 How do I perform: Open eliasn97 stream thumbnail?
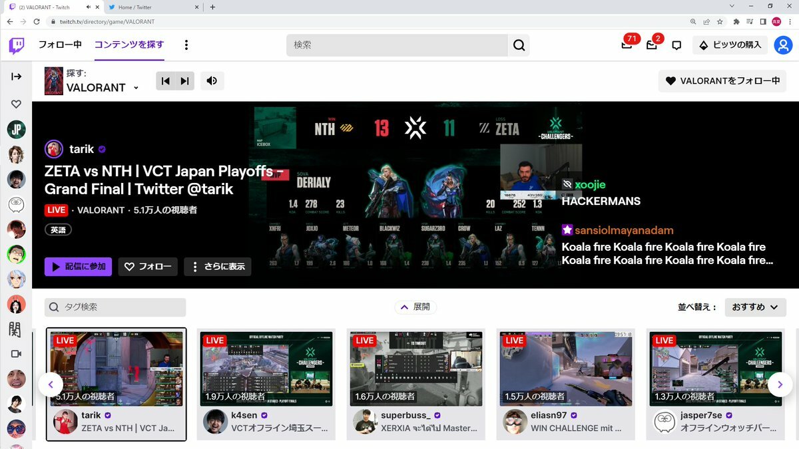point(566,369)
